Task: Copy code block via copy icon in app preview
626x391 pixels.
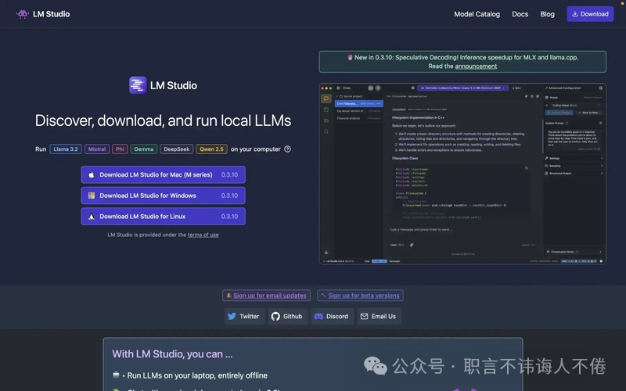Action: click(526, 168)
